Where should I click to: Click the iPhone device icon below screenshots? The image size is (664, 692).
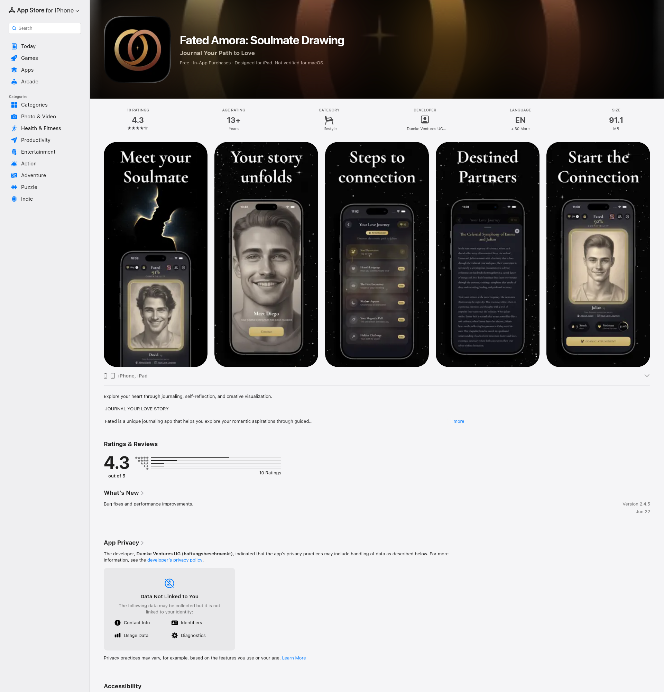tap(105, 376)
